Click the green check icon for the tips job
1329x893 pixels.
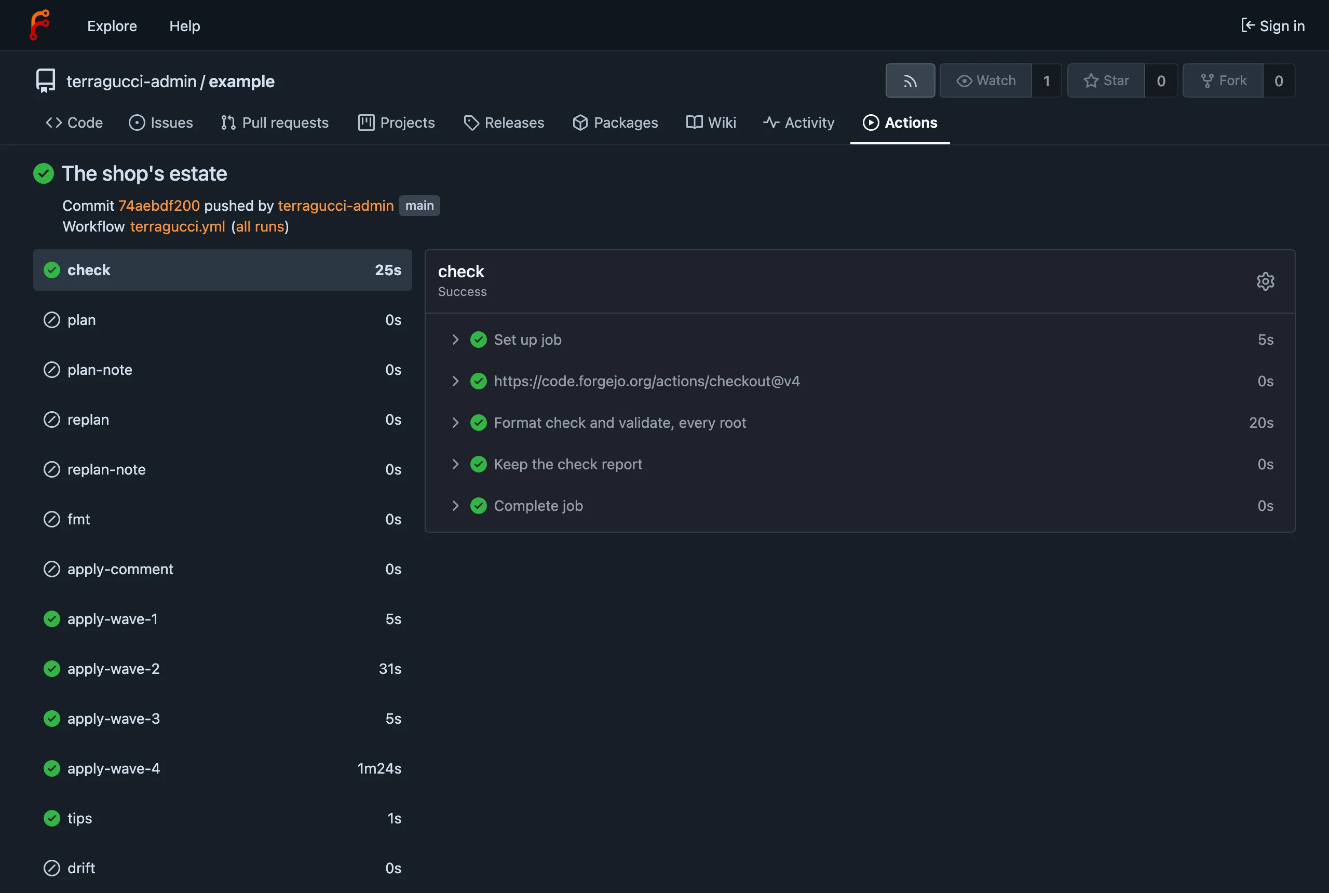pos(52,818)
